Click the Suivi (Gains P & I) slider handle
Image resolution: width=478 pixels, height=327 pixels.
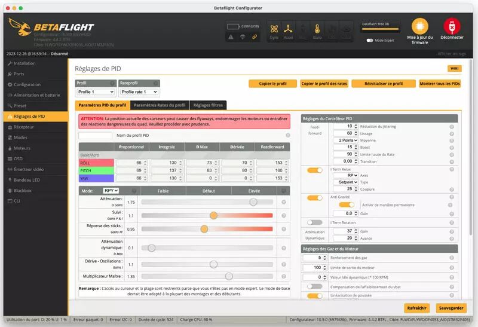point(213,216)
